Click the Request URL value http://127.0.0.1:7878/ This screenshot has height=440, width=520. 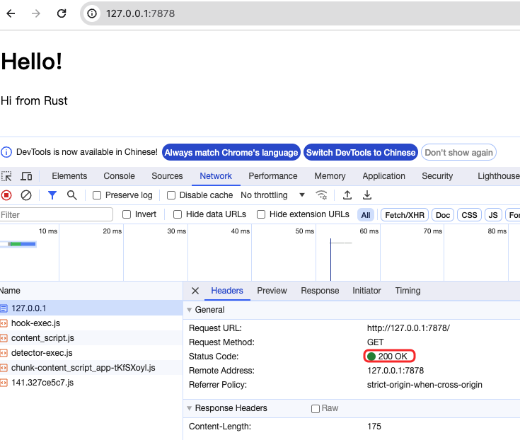point(408,328)
